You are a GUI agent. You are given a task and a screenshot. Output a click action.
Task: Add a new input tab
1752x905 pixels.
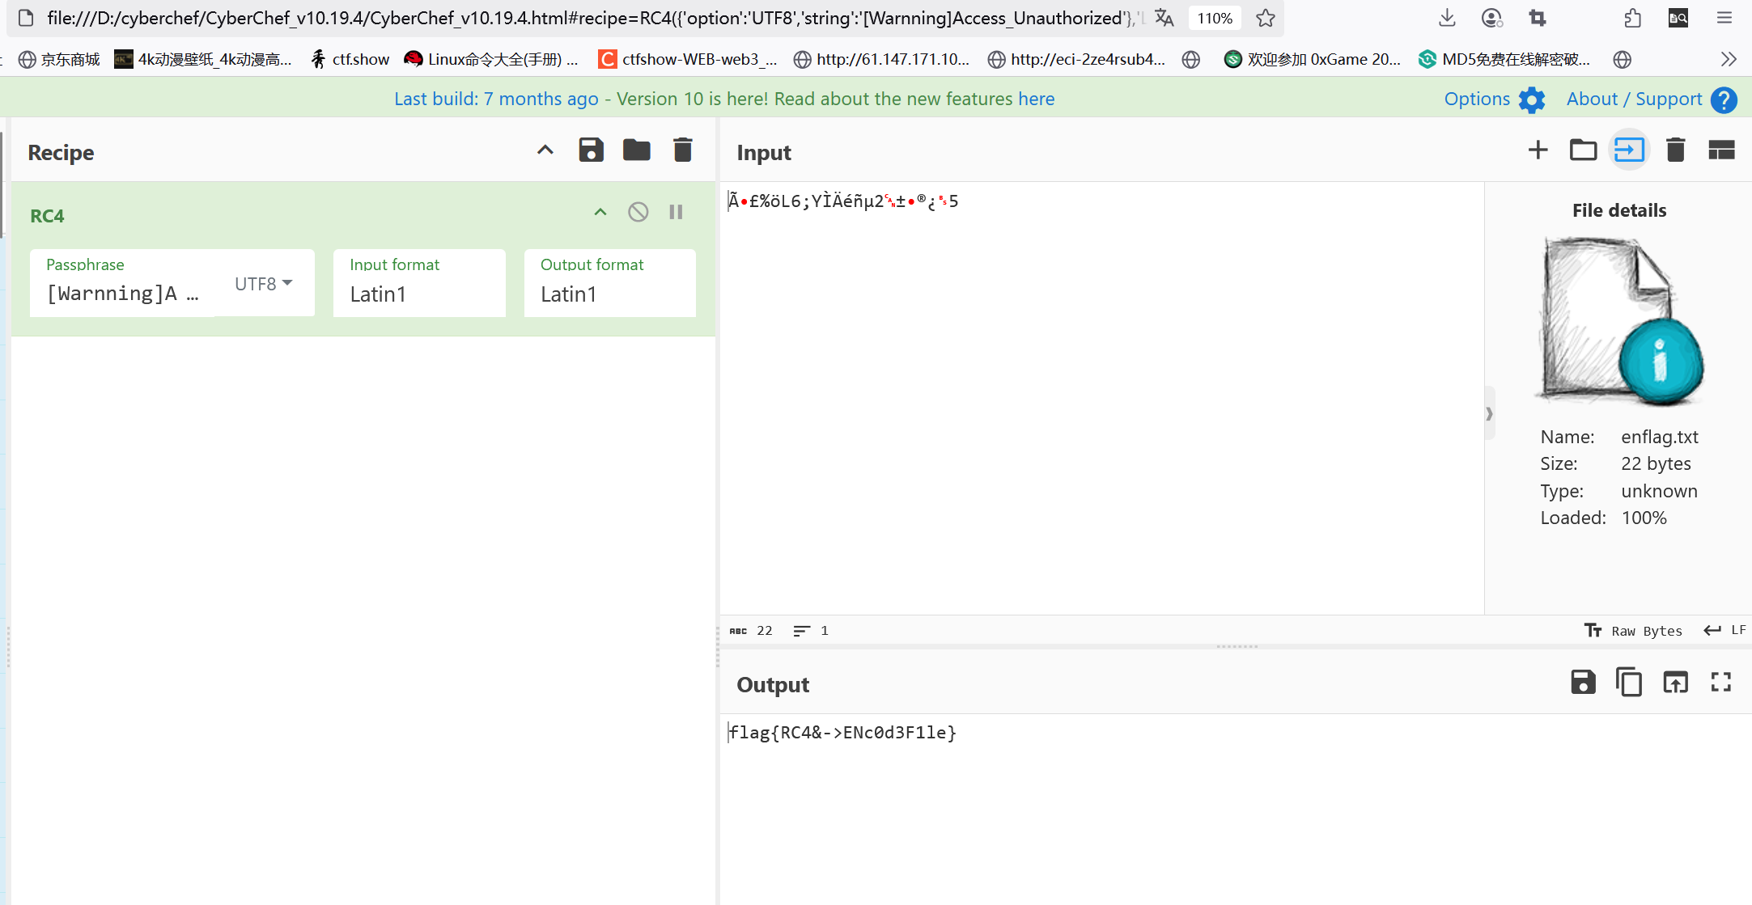tap(1538, 150)
